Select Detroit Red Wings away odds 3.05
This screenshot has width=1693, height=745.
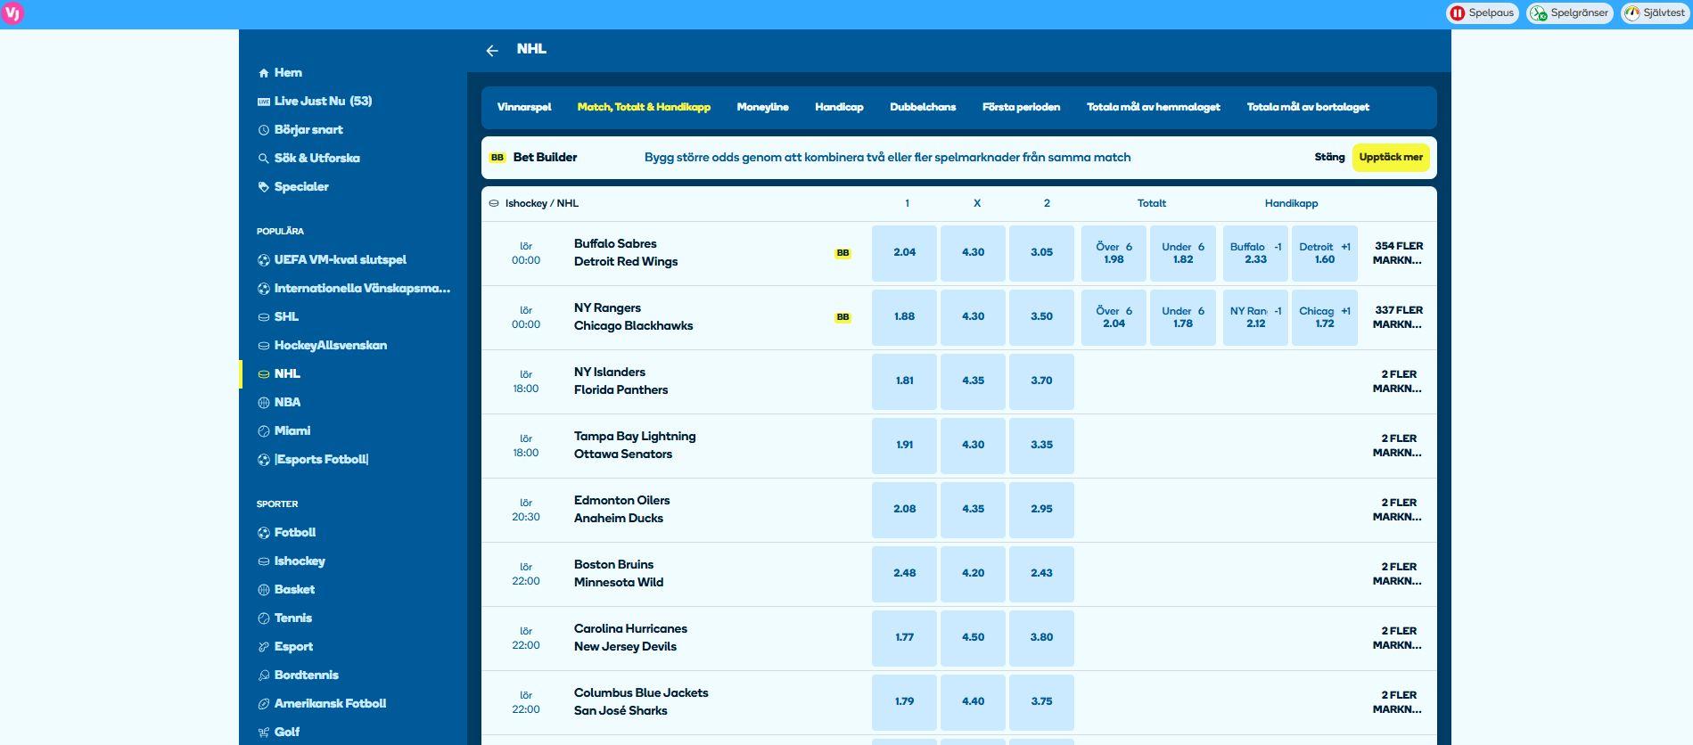coord(1041,253)
